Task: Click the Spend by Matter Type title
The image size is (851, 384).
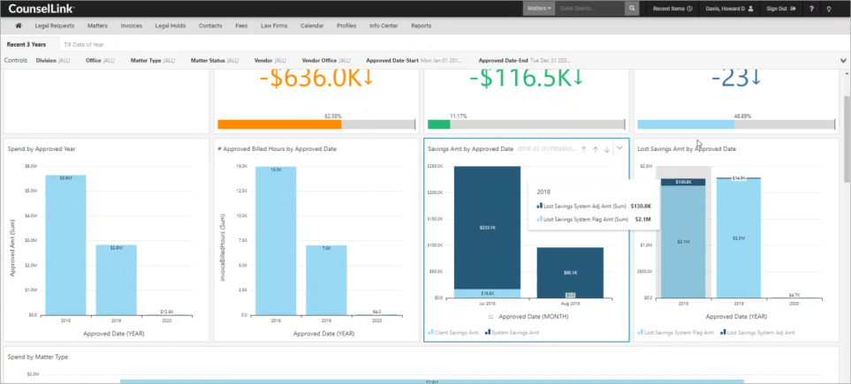Action: coord(37,357)
